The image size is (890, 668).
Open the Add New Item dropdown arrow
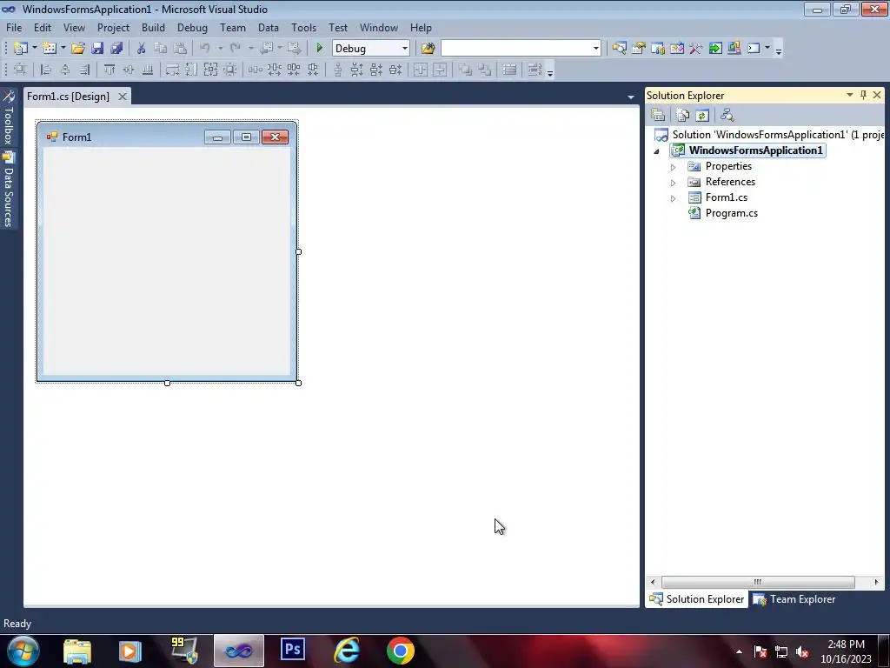(x=63, y=49)
